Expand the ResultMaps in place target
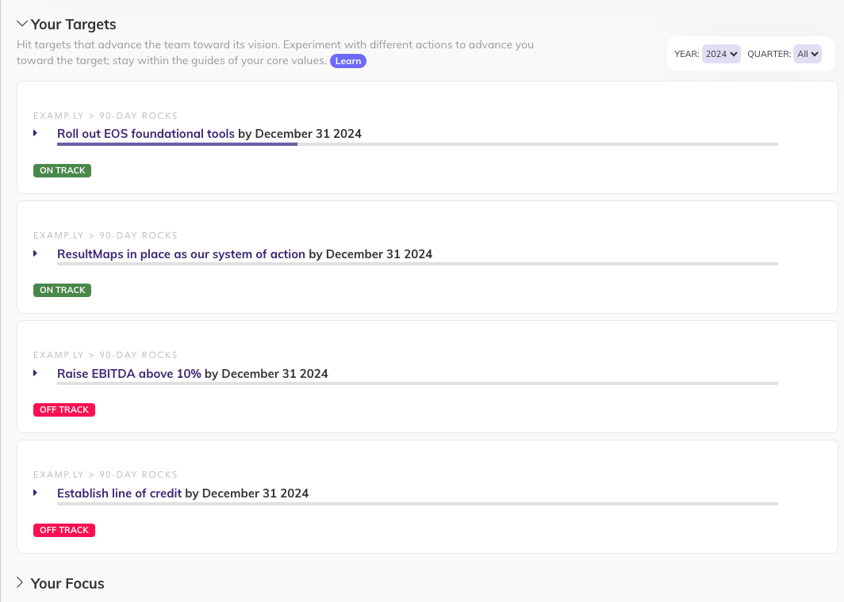 36,253
